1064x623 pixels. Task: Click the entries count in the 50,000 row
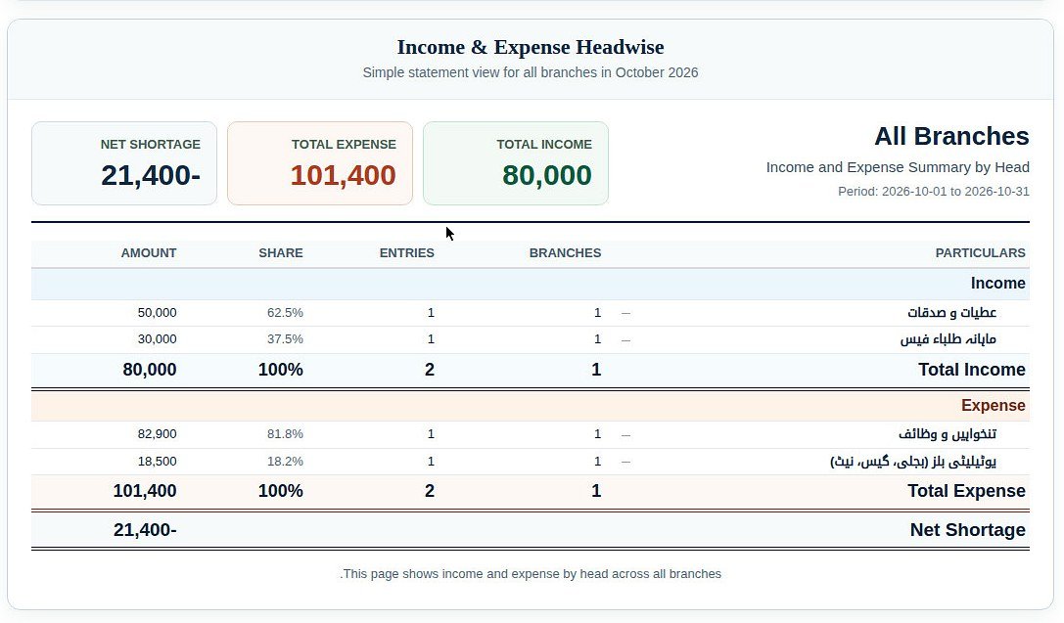coord(431,313)
